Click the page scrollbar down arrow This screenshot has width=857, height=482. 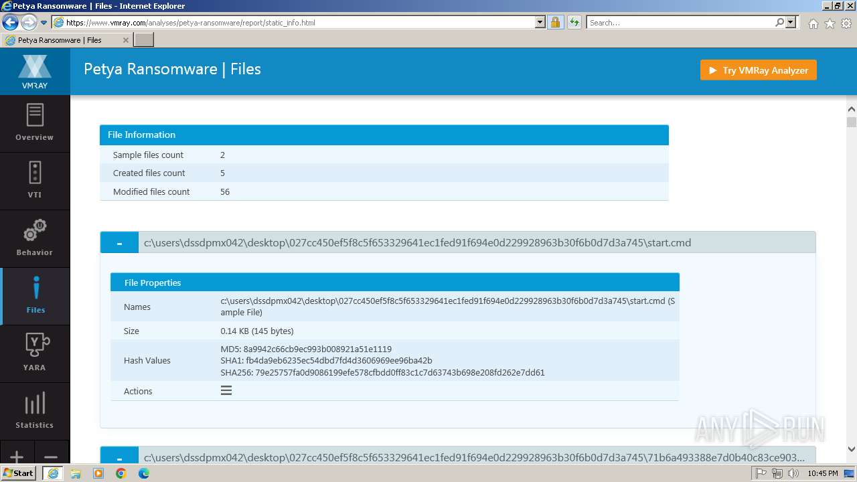[x=852, y=450]
